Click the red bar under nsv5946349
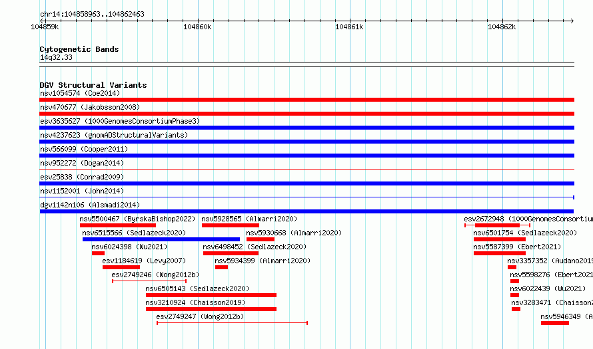 point(555,323)
